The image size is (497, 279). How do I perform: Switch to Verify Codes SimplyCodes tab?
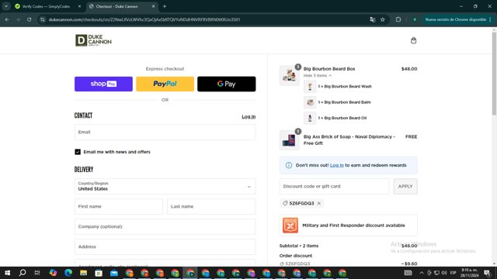46,6
